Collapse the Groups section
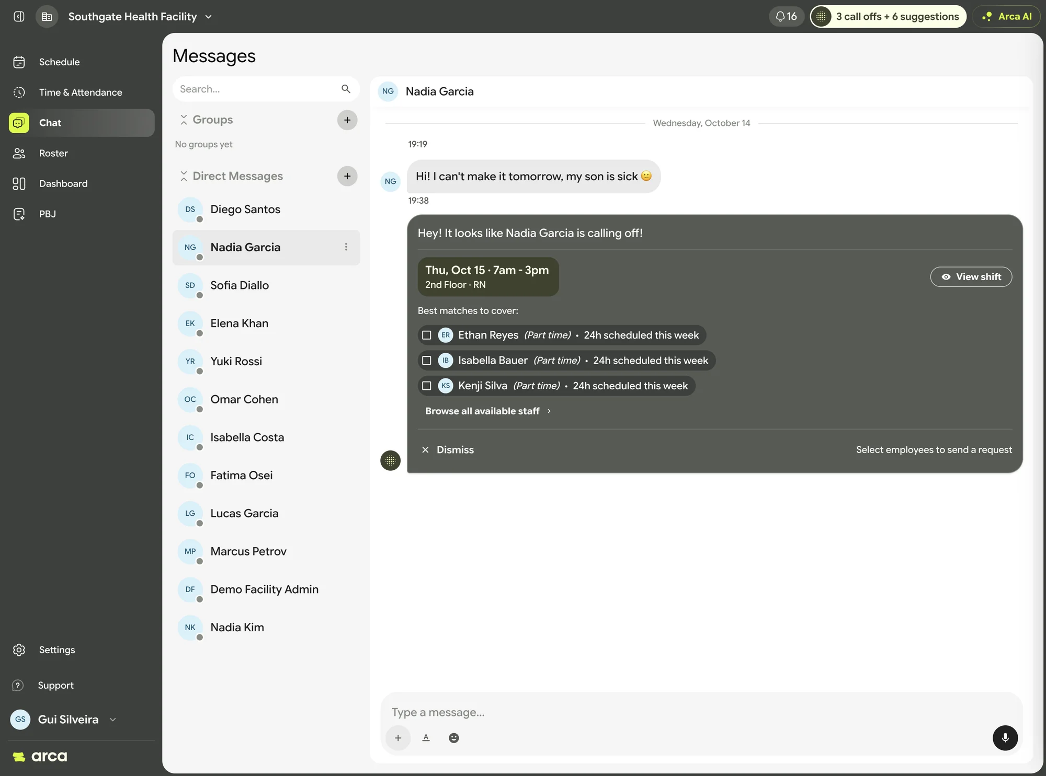 (x=184, y=120)
